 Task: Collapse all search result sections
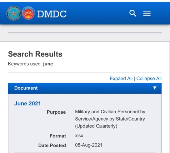[x=149, y=78]
